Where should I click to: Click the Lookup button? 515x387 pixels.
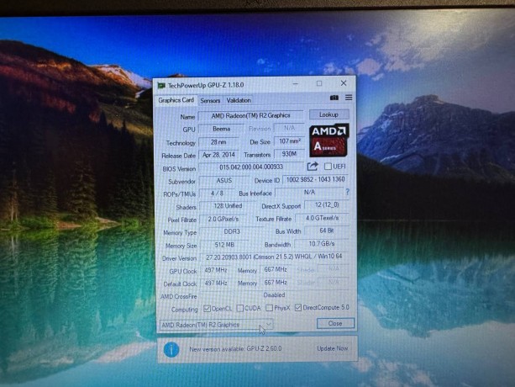point(328,114)
